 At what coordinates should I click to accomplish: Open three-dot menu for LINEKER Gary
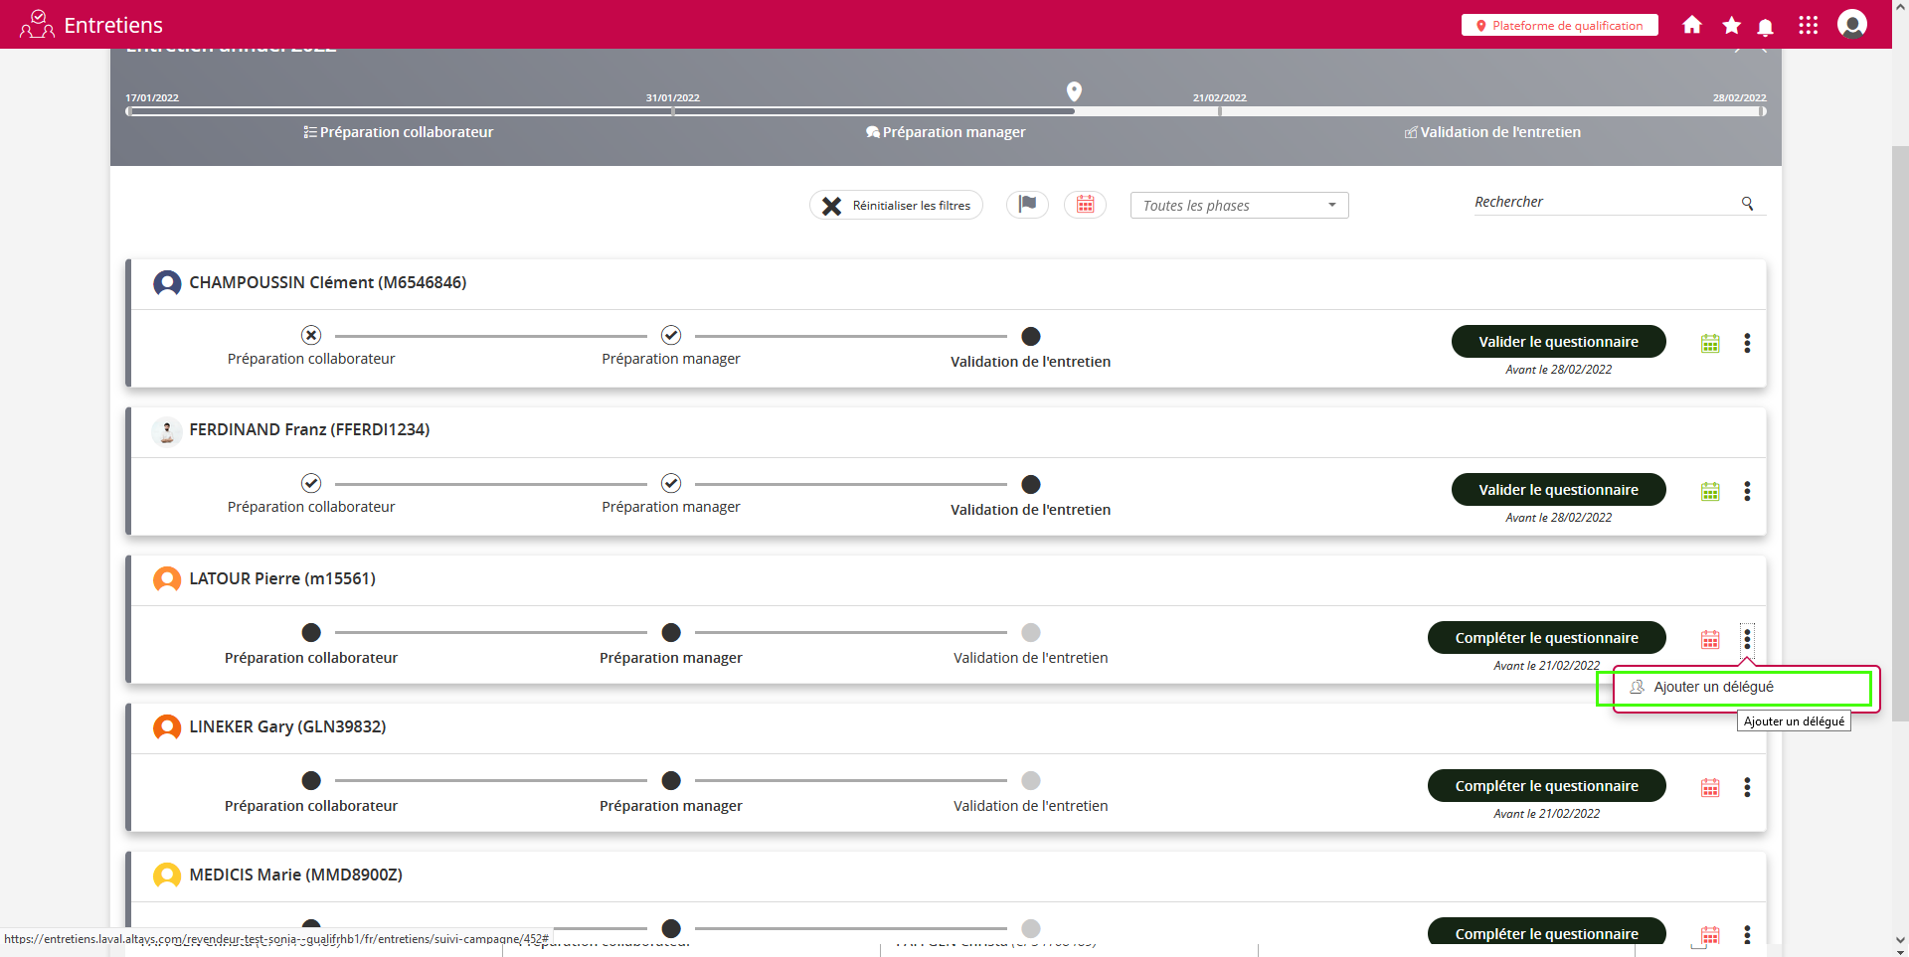coord(1747,788)
